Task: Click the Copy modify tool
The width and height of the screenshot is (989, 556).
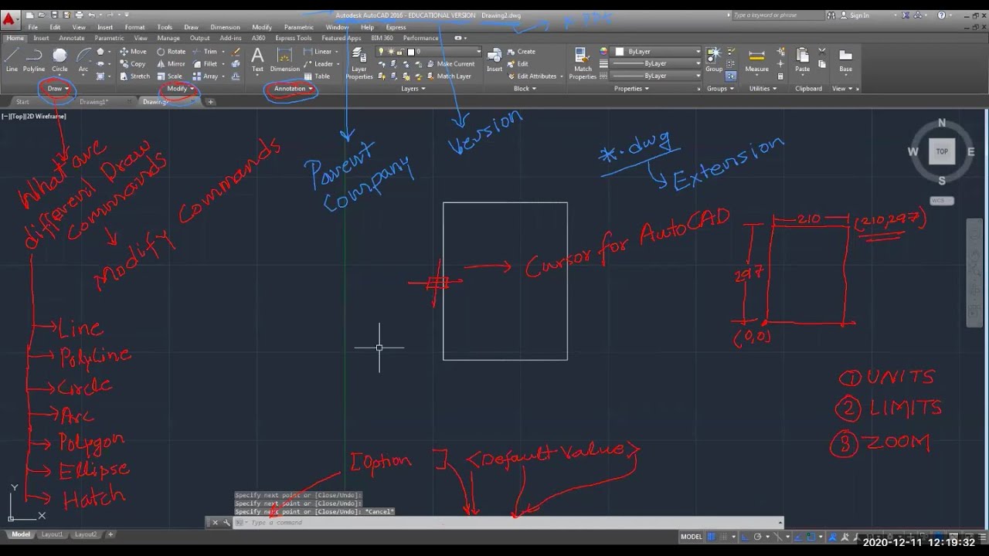Action: tap(133, 64)
